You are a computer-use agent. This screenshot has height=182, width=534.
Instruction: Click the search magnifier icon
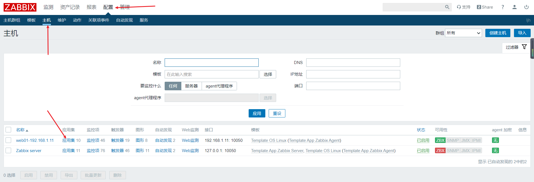point(447,7)
